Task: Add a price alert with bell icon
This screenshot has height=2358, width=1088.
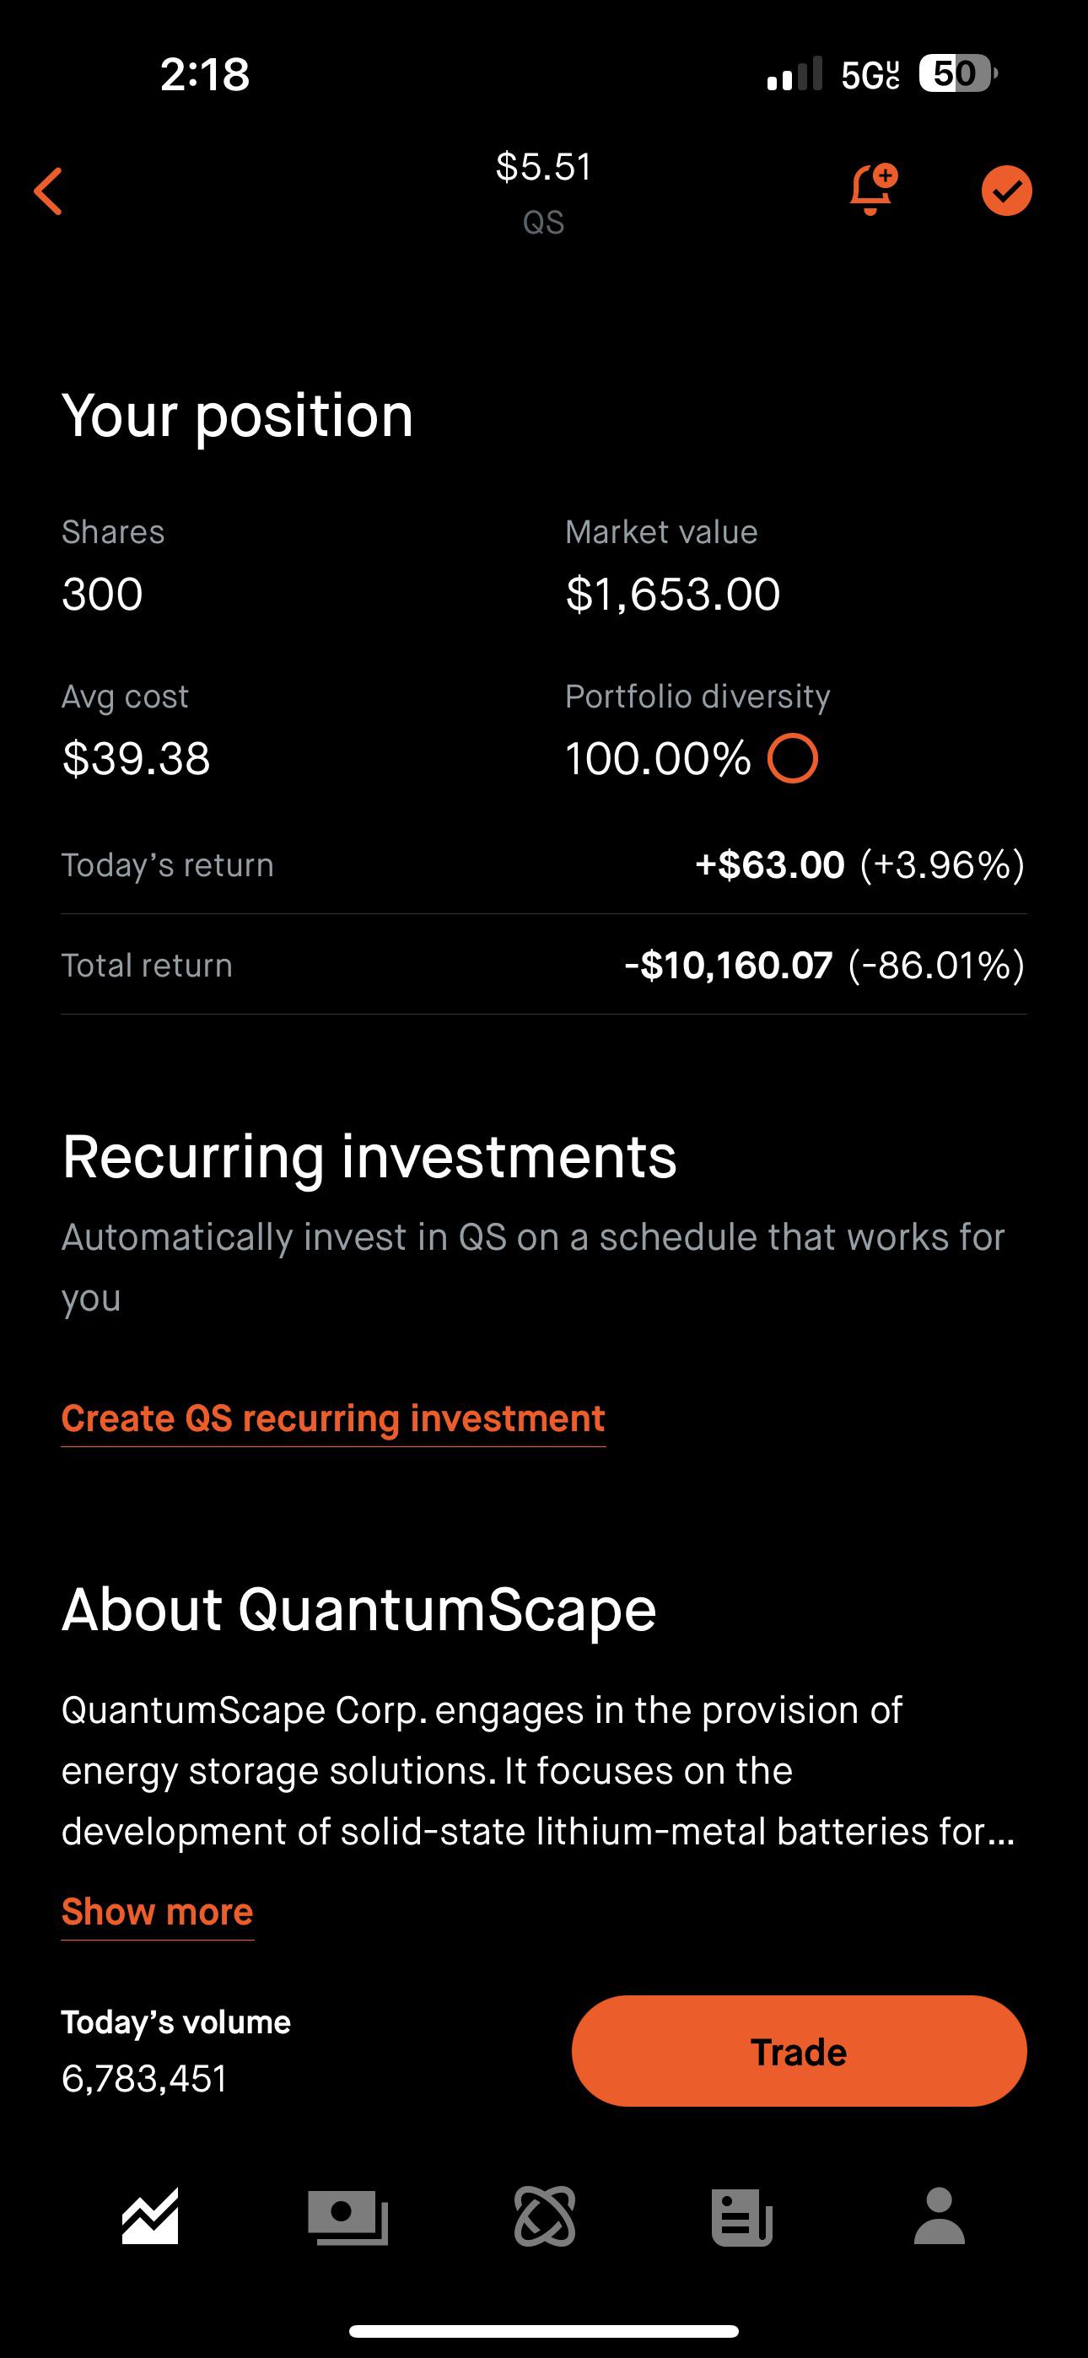Action: point(872,191)
